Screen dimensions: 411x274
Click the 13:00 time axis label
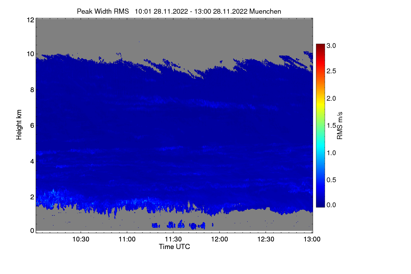pyautogui.click(x=312, y=239)
